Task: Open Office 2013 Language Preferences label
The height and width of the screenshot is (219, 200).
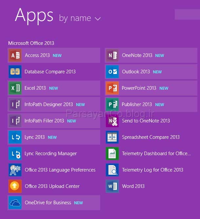Action: pos(60,170)
